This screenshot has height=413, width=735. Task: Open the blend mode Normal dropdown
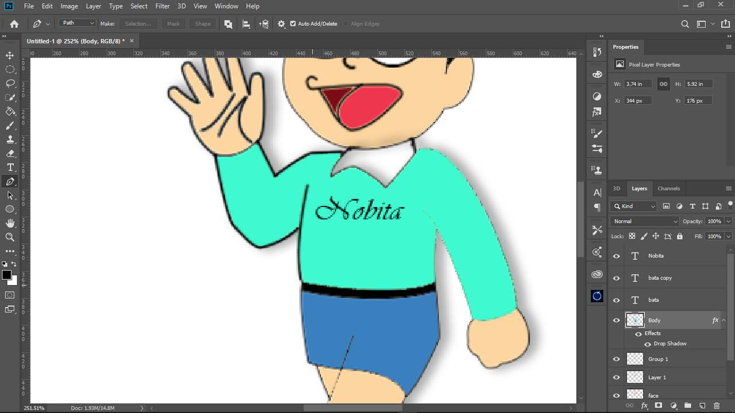point(645,221)
